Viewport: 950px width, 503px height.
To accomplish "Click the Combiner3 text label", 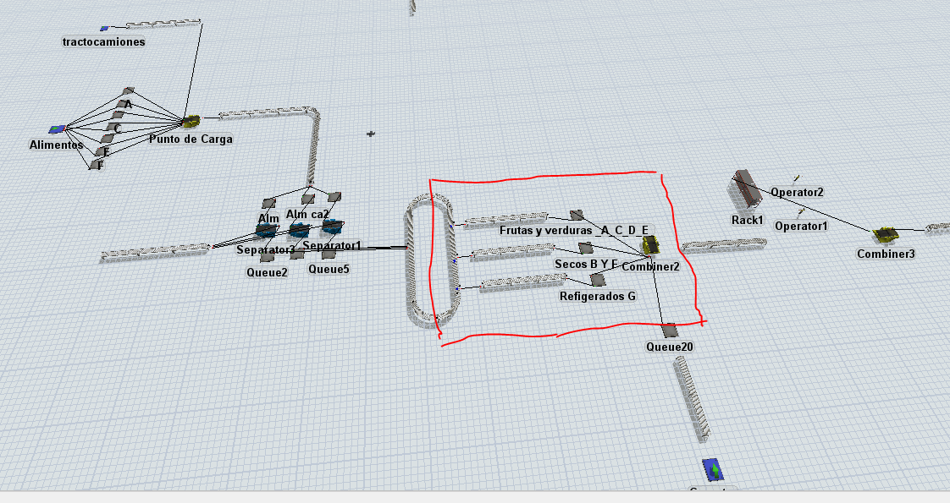I will [886, 254].
